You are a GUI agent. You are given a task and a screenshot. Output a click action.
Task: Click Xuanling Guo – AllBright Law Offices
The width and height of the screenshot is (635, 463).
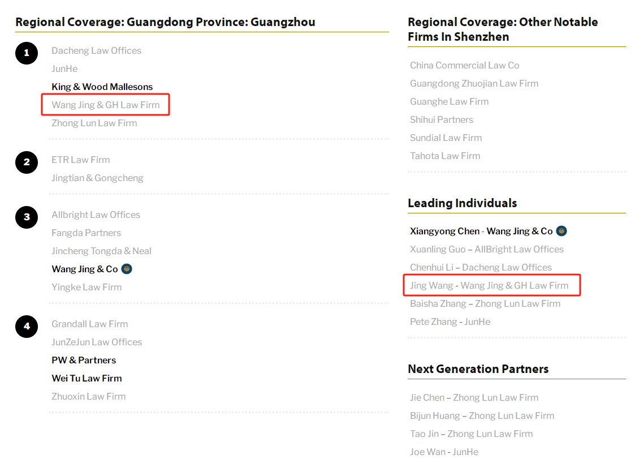click(x=487, y=250)
